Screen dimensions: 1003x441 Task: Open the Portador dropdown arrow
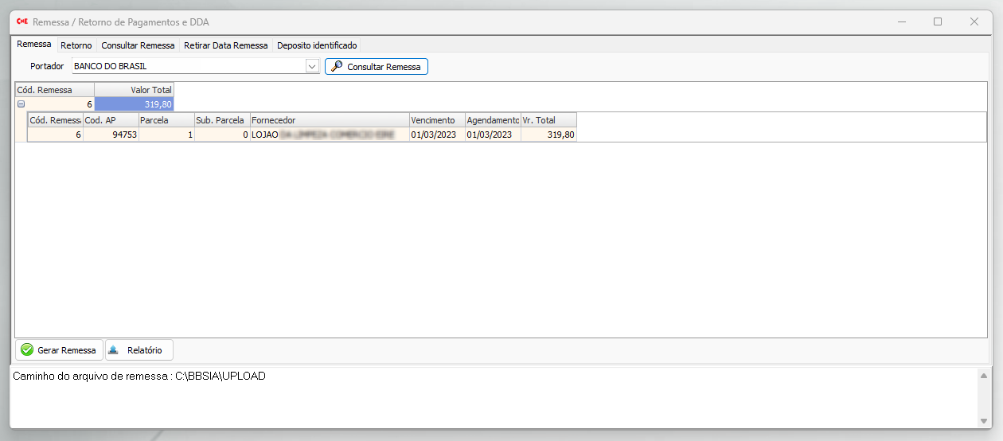tap(312, 67)
